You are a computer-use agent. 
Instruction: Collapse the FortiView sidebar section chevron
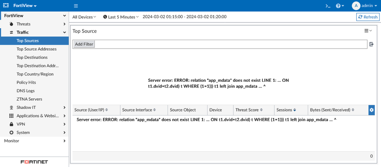[x=64, y=16]
